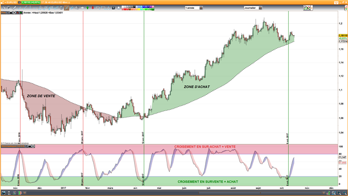
Task: Open Stochastique indicator wrench settings
Action: coord(27,146)
